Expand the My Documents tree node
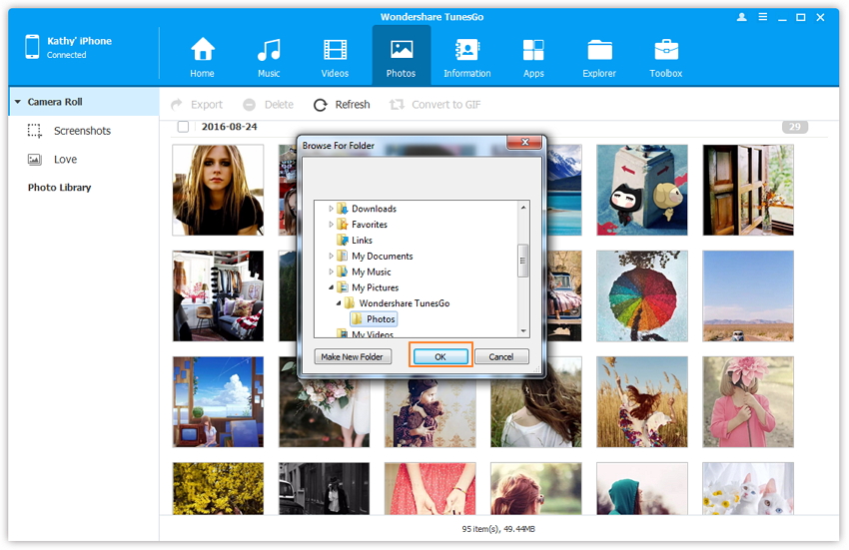The width and height of the screenshot is (849, 550). coord(332,257)
